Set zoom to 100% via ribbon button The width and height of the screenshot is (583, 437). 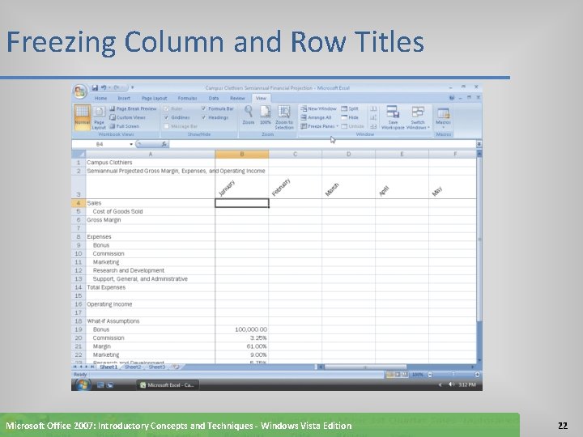point(265,115)
